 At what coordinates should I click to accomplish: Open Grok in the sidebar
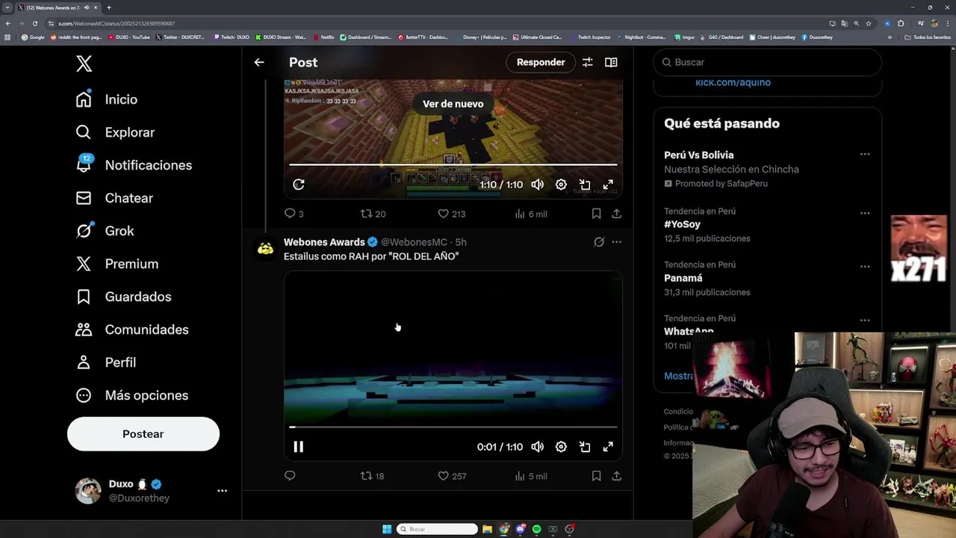click(105, 231)
